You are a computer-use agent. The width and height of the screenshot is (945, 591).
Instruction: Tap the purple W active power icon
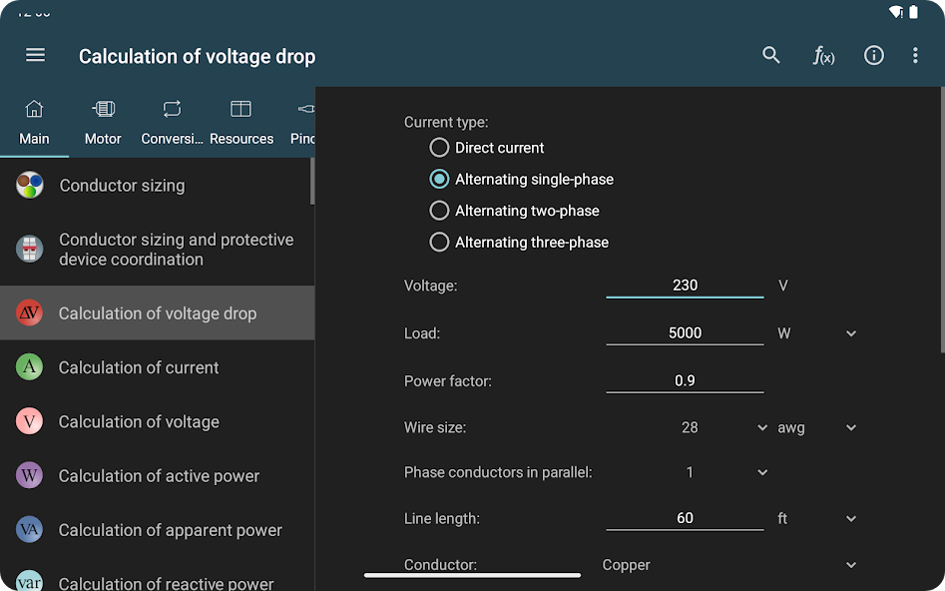[30, 476]
